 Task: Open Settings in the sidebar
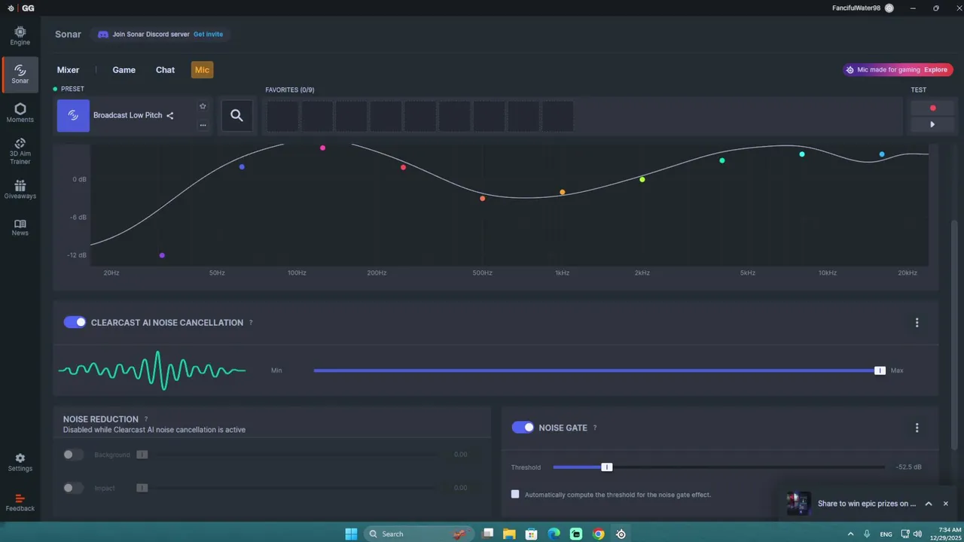pos(20,462)
